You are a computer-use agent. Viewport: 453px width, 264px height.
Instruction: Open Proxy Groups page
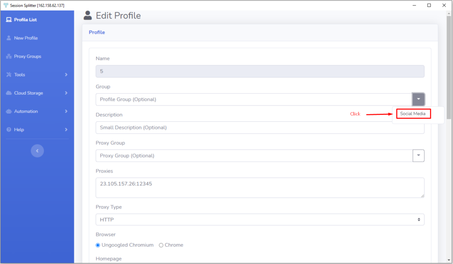pyautogui.click(x=28, y=56)
